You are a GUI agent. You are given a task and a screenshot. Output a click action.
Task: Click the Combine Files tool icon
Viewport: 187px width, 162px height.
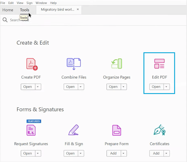coord(74,64)
